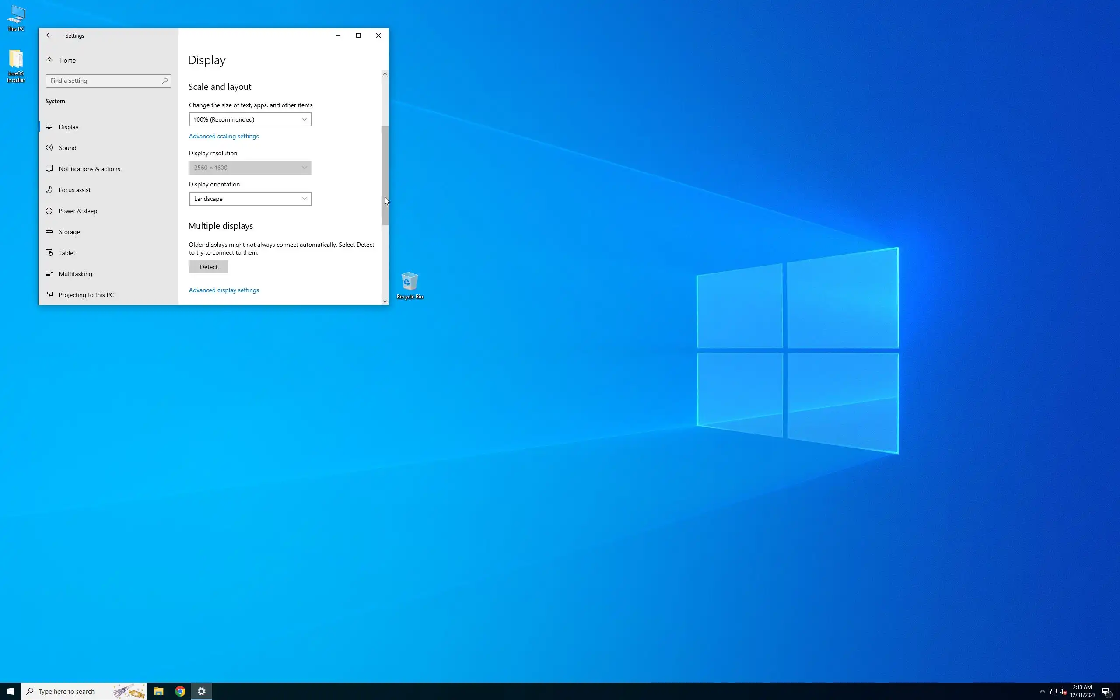Screen dimensions: 1120x700
Task: Go to Power & sleep settings
Action: click(78, 211)
